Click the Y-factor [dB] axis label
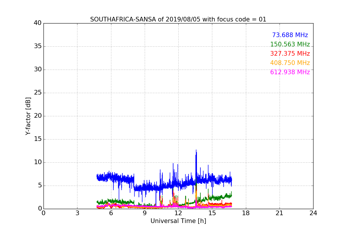 28,116
